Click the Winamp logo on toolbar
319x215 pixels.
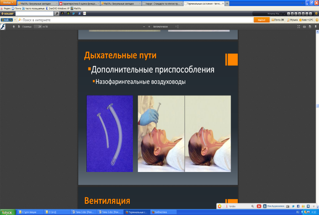tap(7, 14)
